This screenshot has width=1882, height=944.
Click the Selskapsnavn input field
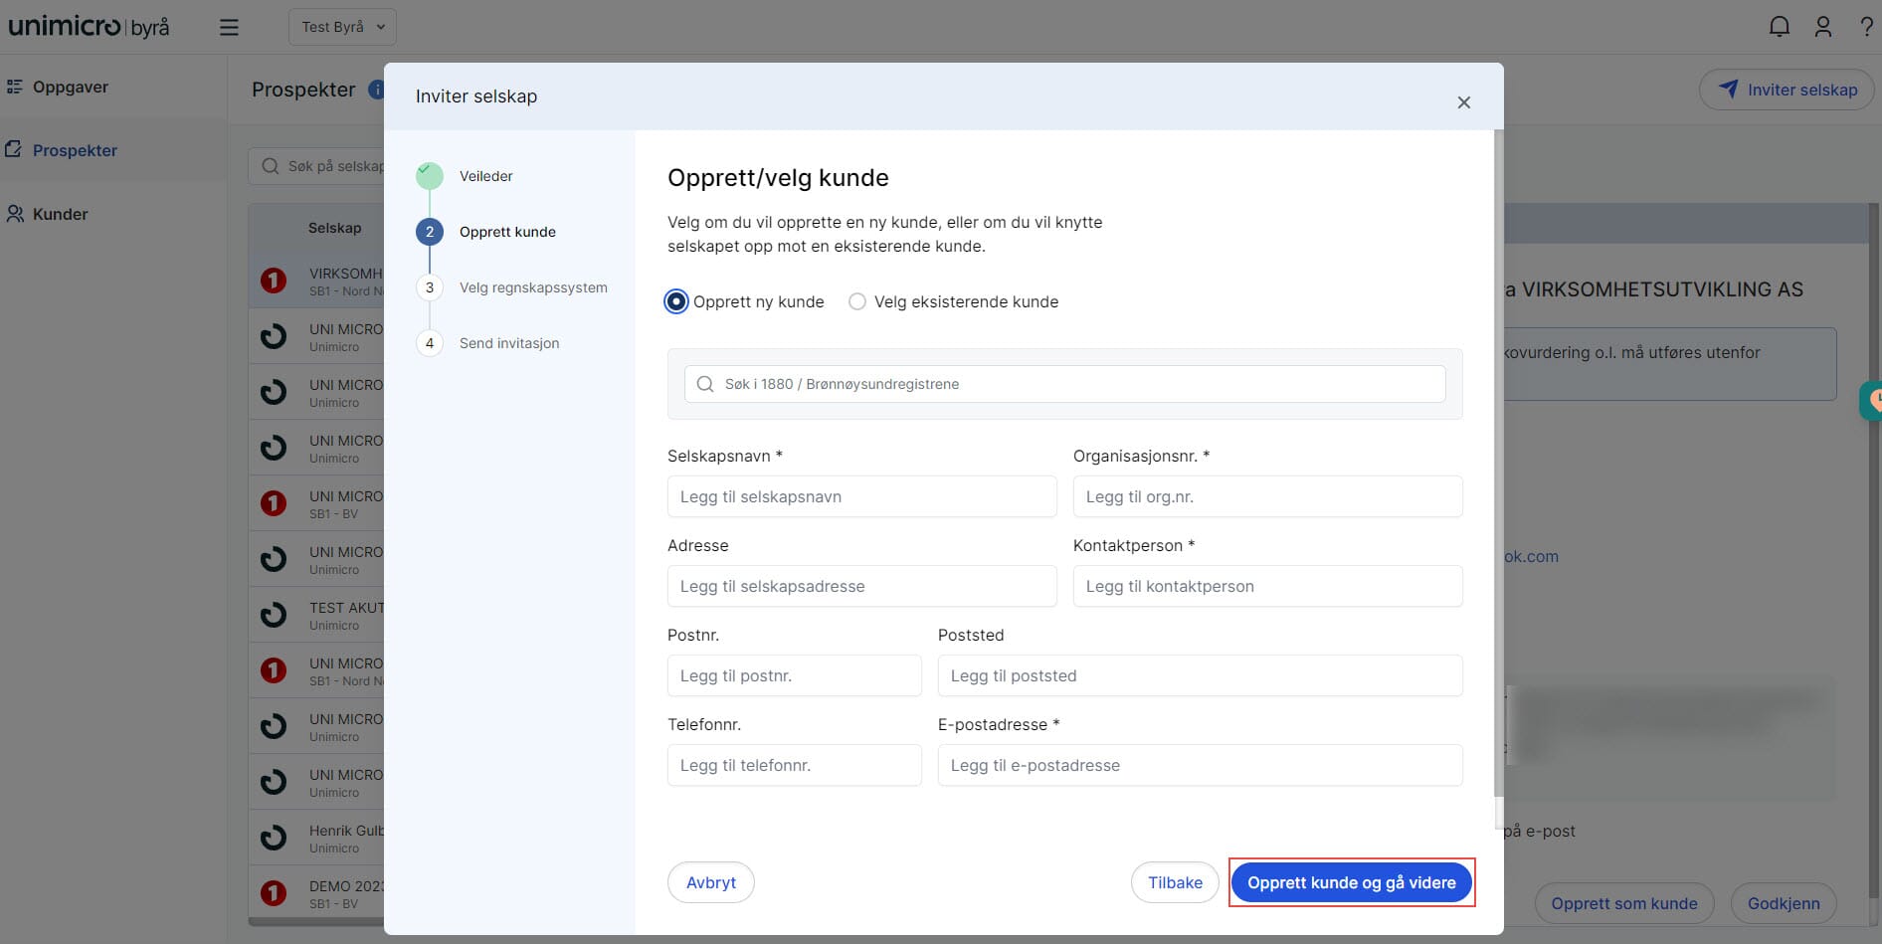(x=861, y=496)
